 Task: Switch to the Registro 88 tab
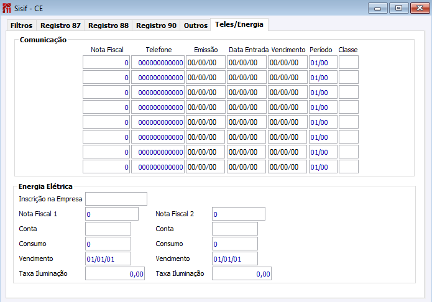click(x=108, y=25)
